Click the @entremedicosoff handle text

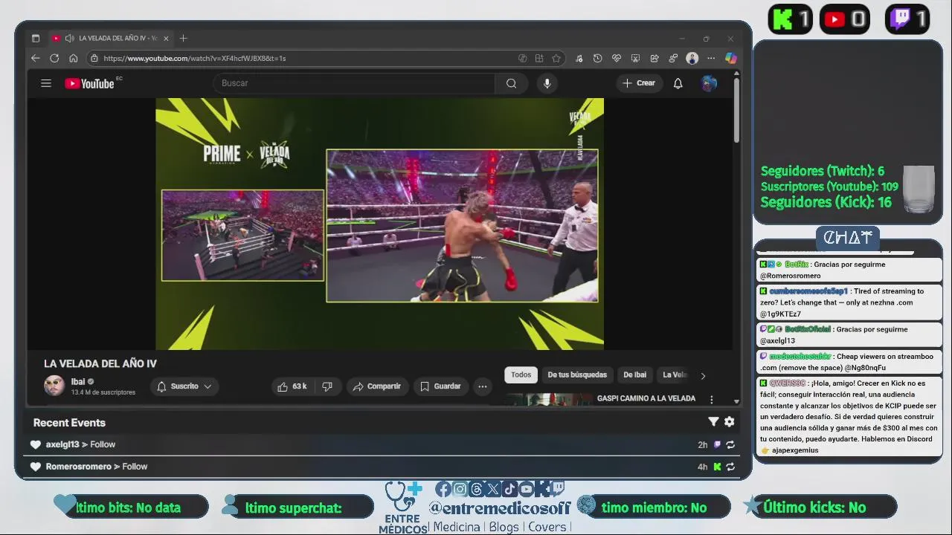click(x=499, y=508)
